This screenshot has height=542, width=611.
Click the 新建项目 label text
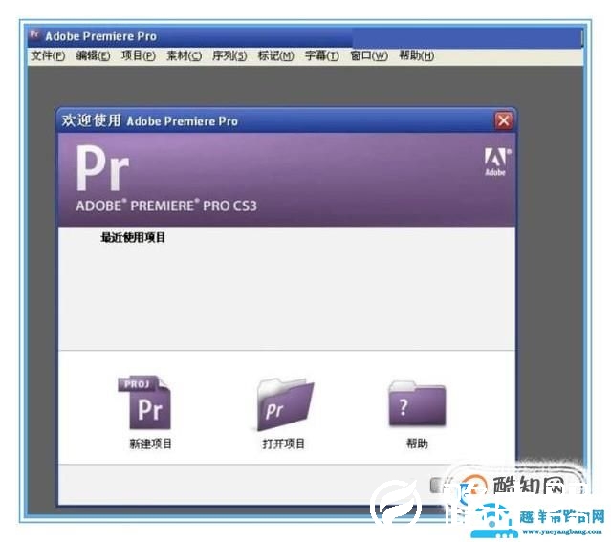[x=150, y=444]
